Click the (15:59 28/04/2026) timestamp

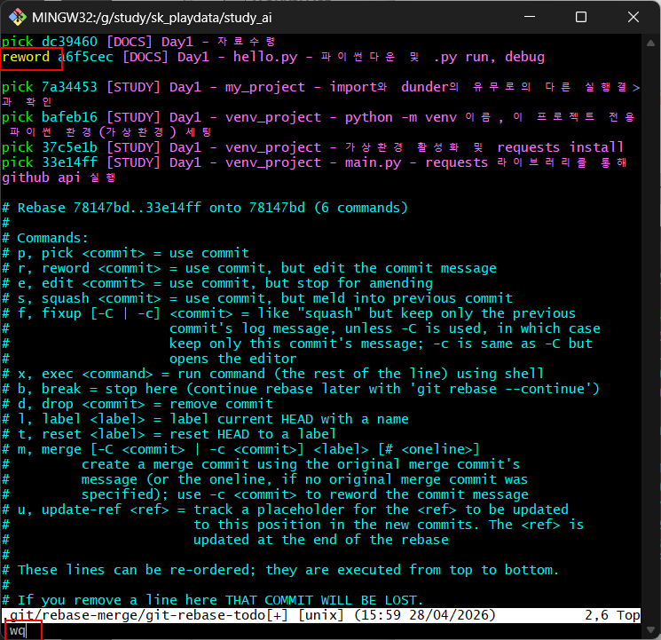pos(425,615)
